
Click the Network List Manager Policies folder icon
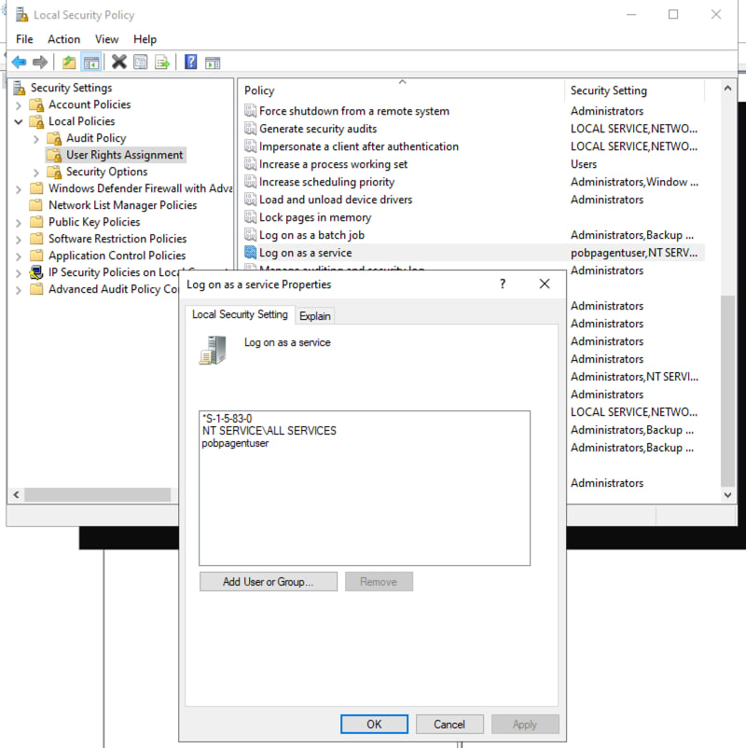[36, 205]
